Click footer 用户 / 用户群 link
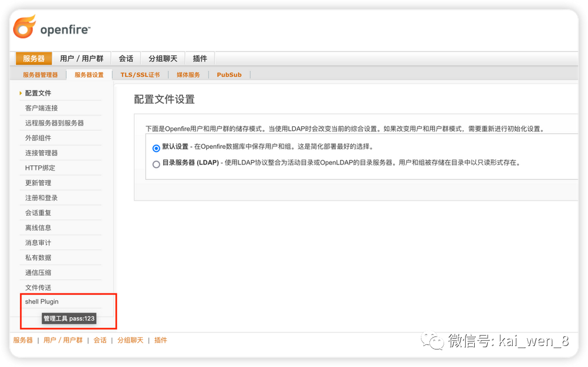This screenshot has width=588, height=367. (x=63, y=340)
